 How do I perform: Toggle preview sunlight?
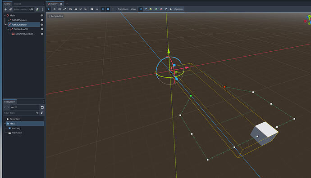pos(103,9)
